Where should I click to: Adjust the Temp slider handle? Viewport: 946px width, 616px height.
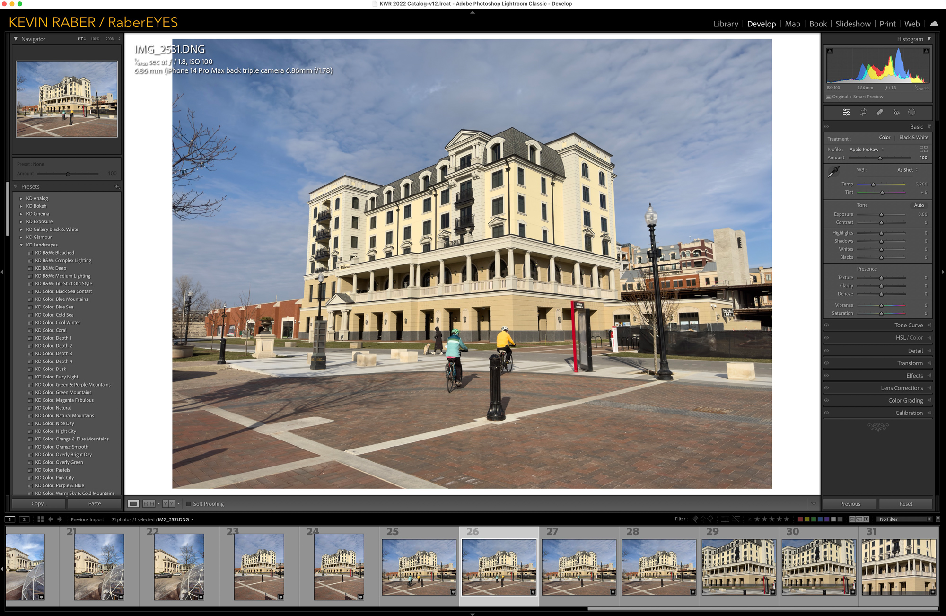pyautogui.click(x=873, y=184)
